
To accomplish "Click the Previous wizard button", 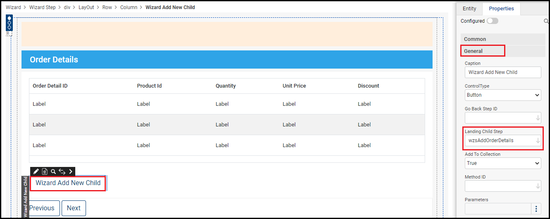I will click(x=42, y=208).
